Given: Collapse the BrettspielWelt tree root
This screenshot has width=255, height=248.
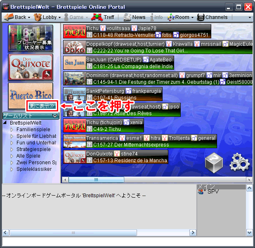Looking at the screenshot, I should pos(5,123).
